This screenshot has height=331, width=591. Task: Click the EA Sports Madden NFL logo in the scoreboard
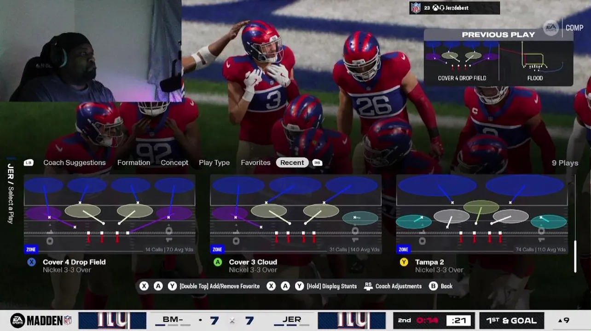41,320
